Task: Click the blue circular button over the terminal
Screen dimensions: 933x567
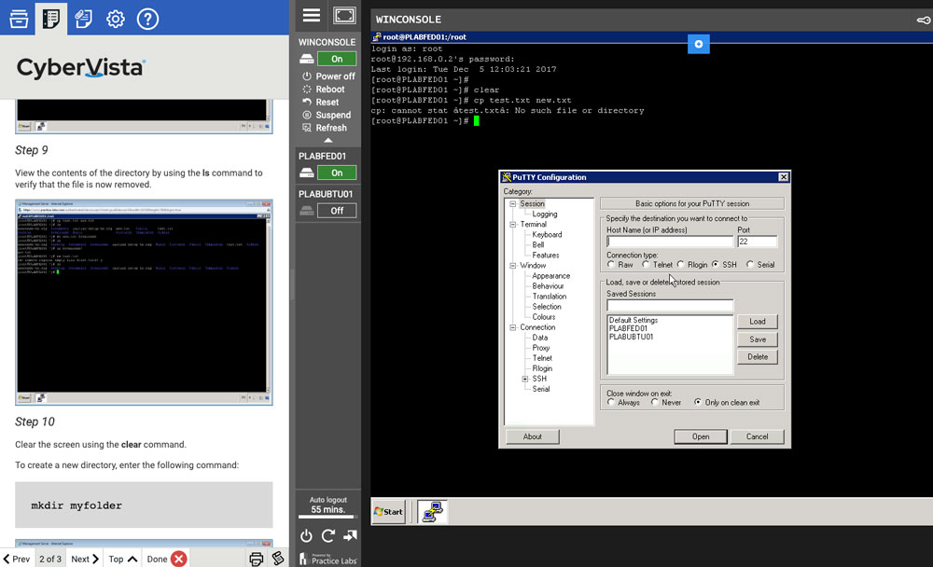Action: click(699, 44)
